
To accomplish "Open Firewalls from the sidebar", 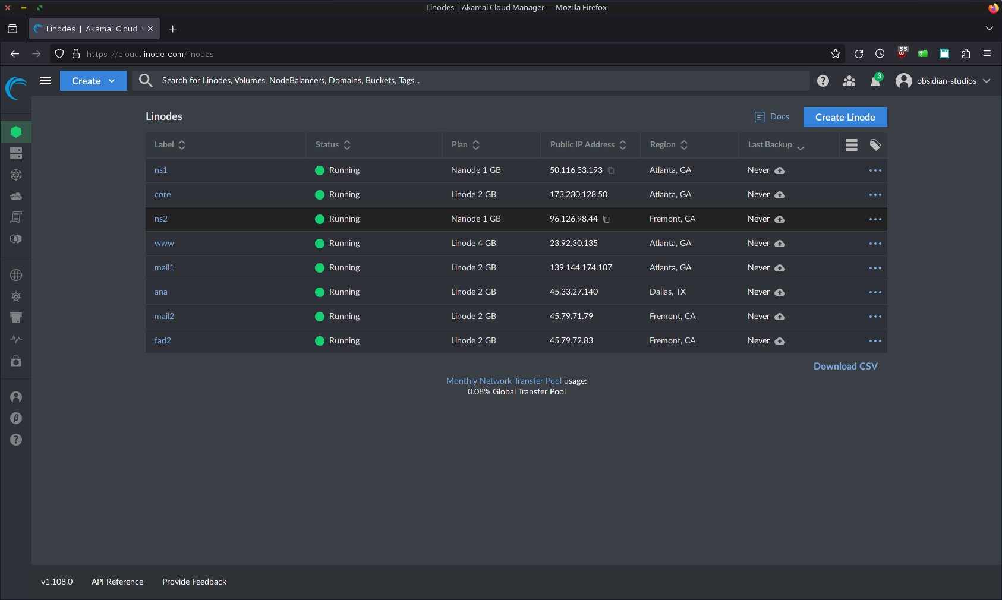I will tap(16, 196).
